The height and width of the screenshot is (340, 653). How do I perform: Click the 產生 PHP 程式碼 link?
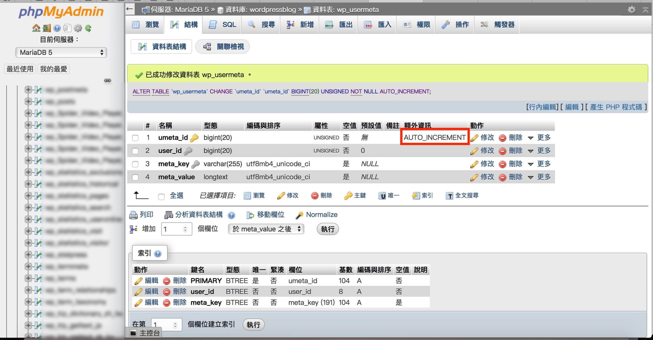tap(616, 107)
